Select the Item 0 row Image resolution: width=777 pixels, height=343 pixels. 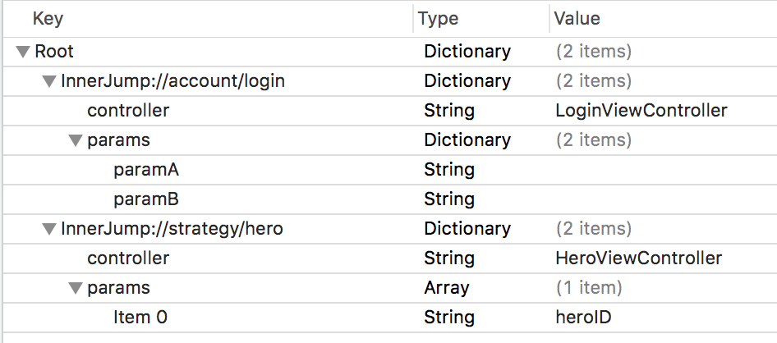[x=388, y=318]
